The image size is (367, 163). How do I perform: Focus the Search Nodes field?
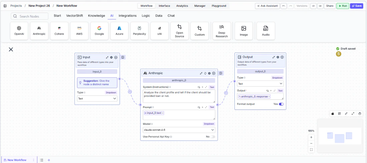point(29,16)
